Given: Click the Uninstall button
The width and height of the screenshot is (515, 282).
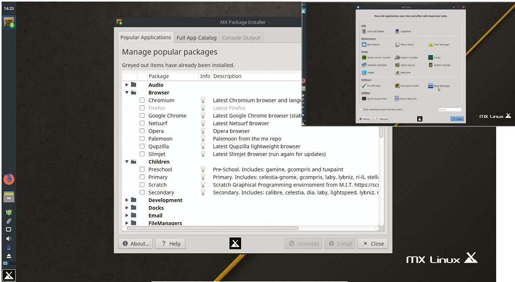Looking at the screenshot, I should point(304,244).
